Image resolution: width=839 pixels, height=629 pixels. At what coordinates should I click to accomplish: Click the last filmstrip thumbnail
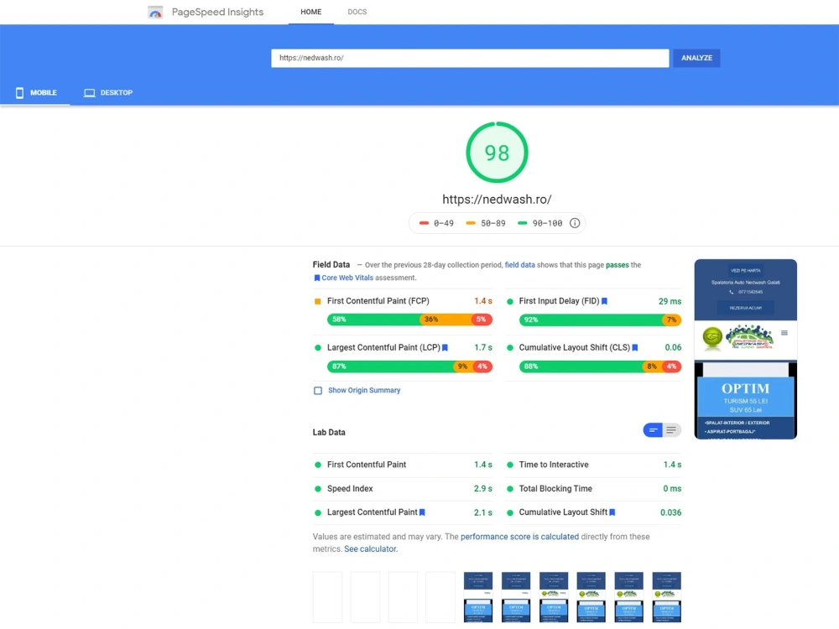(667, 597)
